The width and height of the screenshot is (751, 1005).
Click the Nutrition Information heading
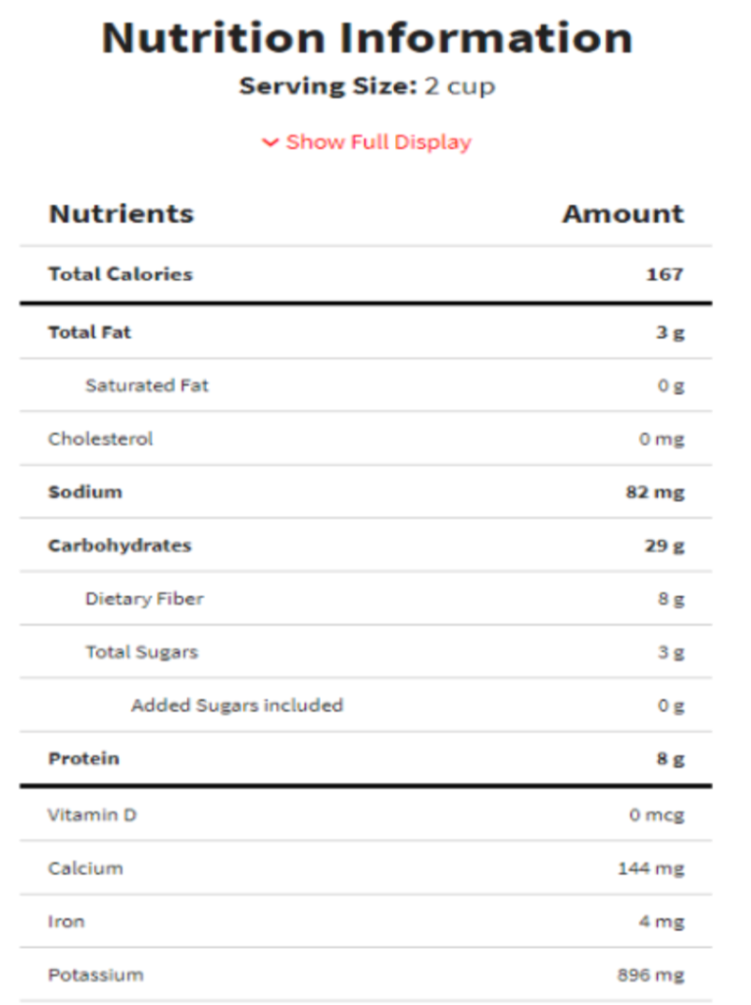click(367, 38)
